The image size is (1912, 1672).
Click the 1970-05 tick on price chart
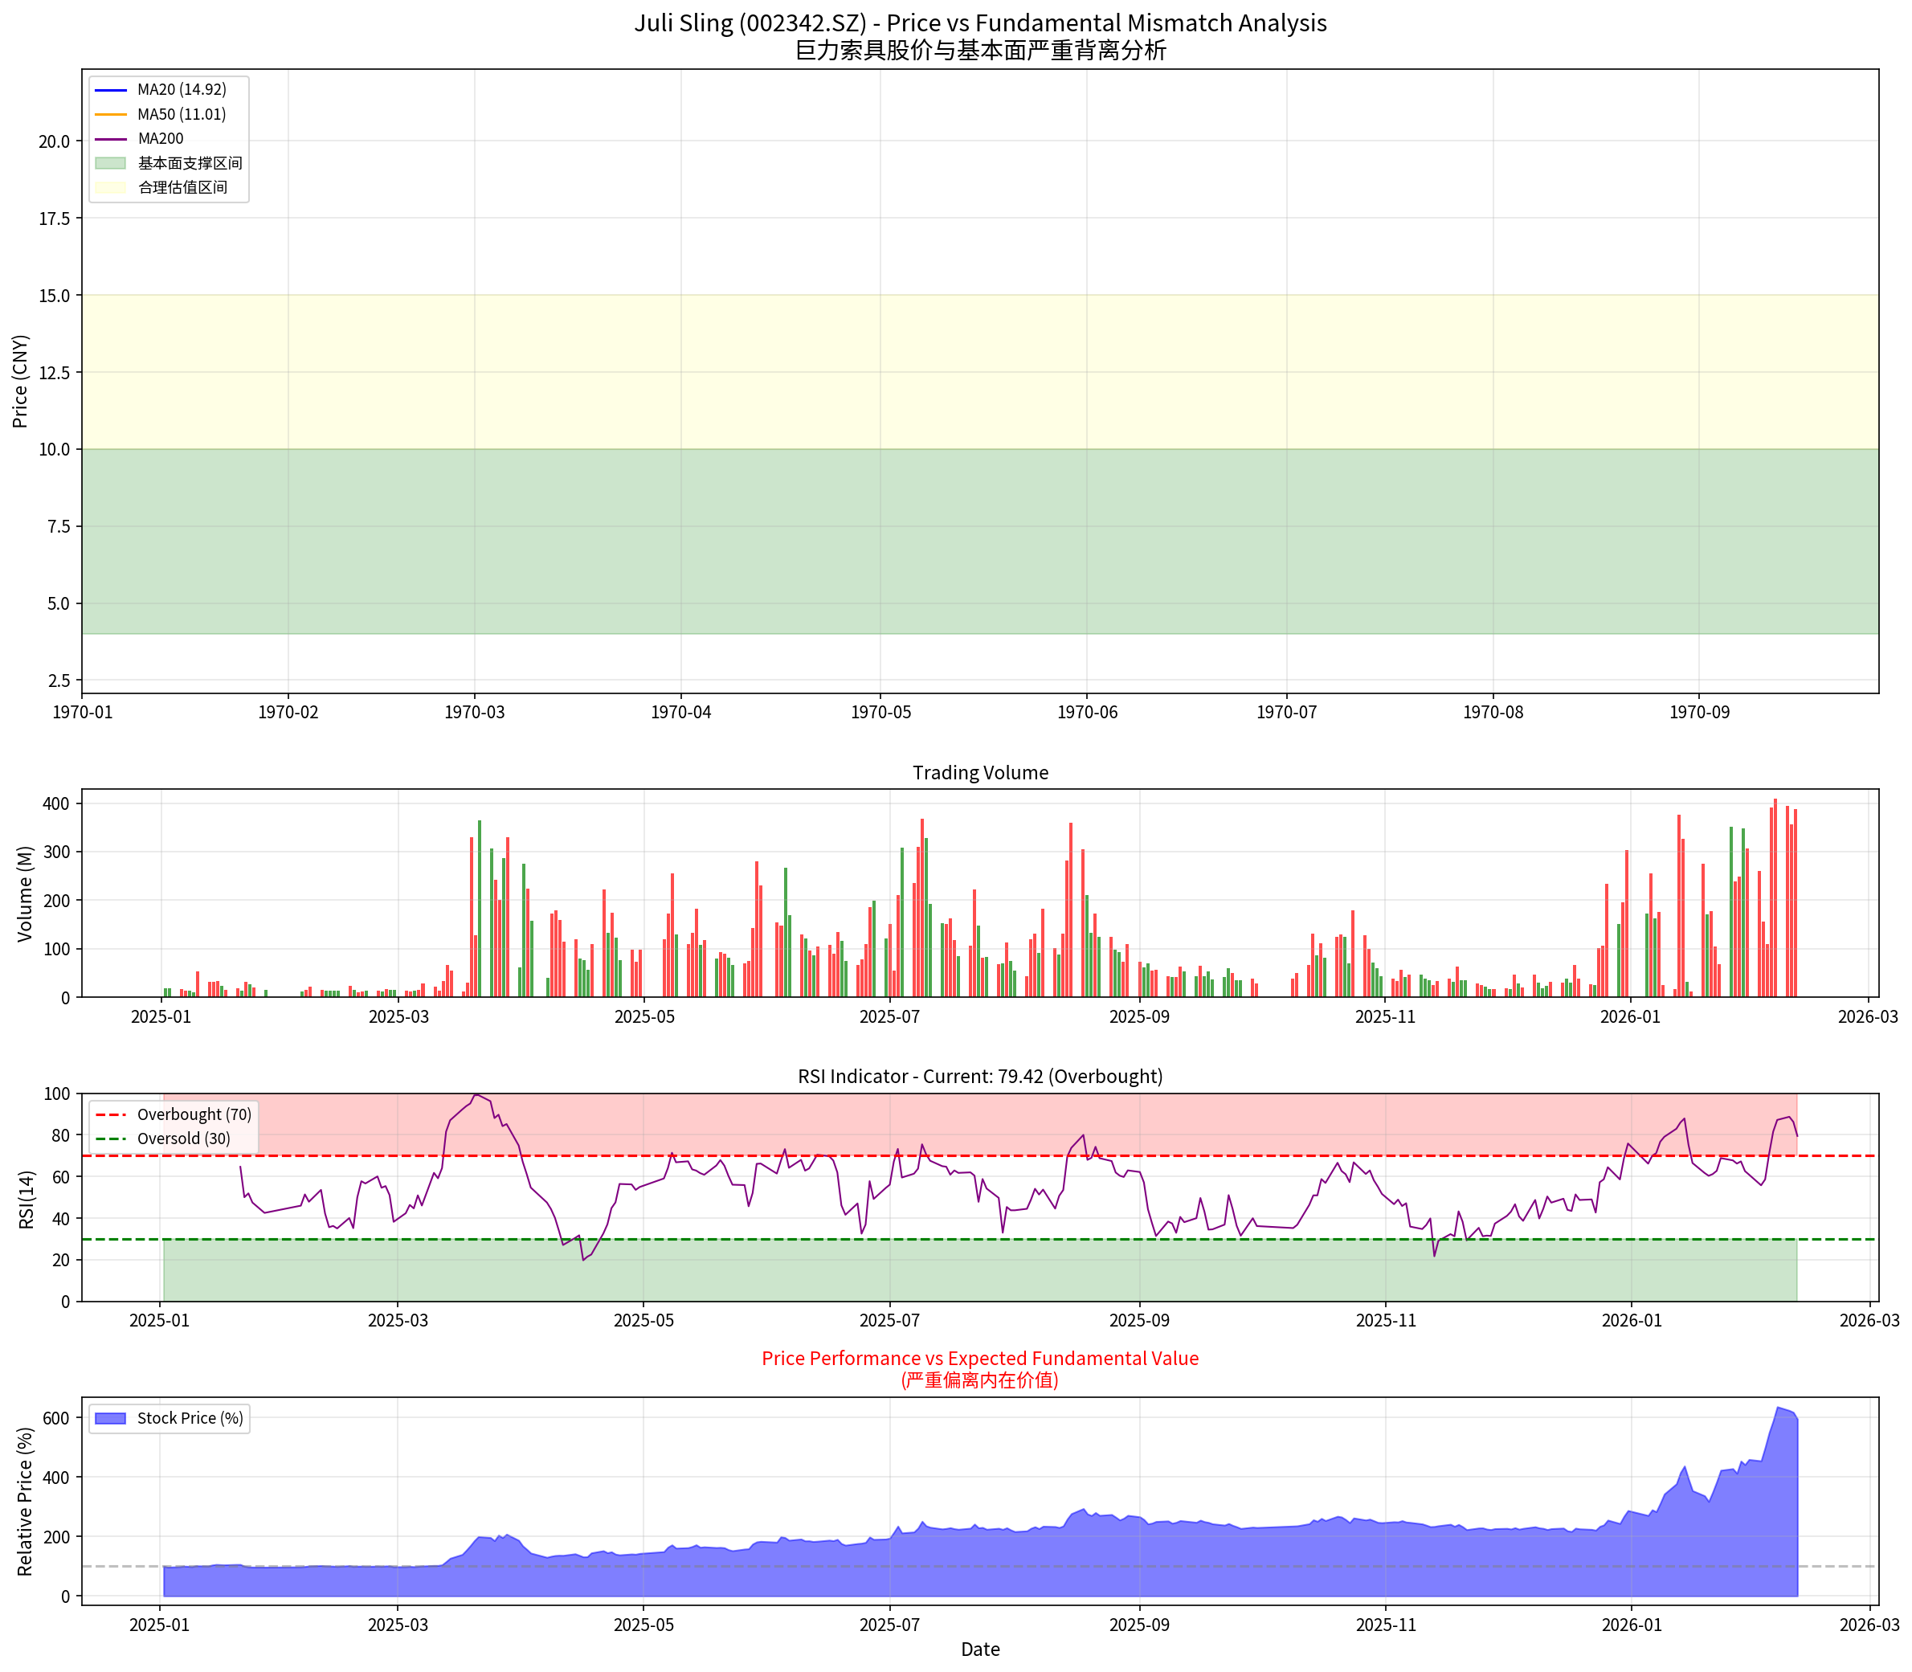click(880, 713)
